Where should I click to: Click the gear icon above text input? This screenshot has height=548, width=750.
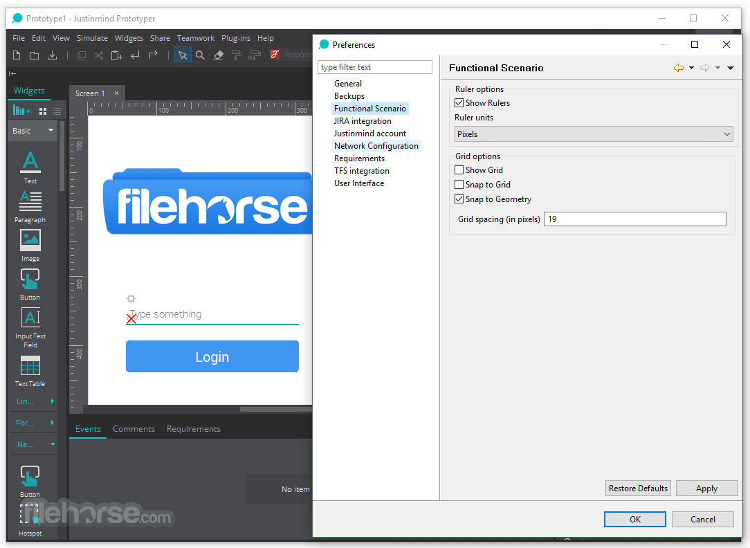pyautogui.click(x=131, y=298)
